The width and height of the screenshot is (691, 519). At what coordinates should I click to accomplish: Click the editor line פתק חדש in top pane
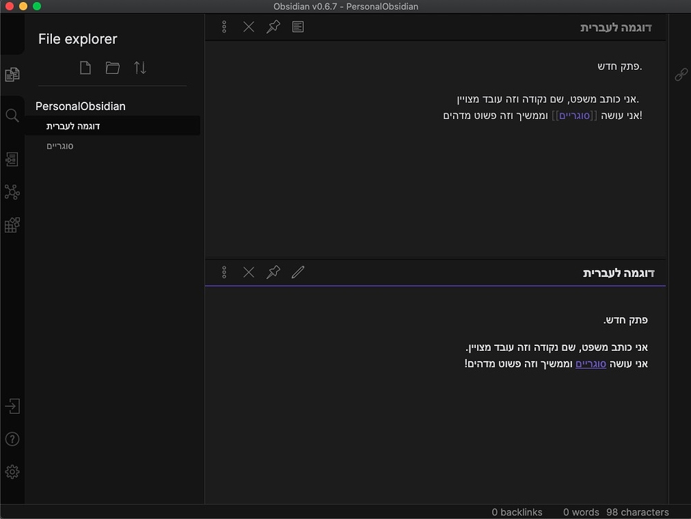(620, 66)
